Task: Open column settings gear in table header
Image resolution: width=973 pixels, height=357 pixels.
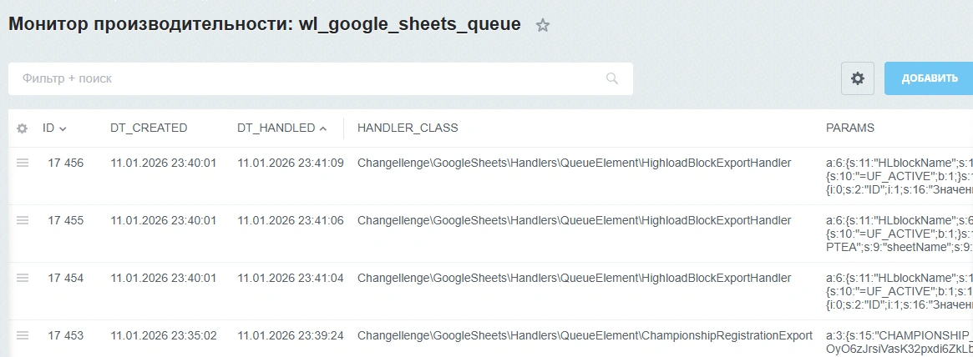Action: pyautogui.click(x=23, y=128)
